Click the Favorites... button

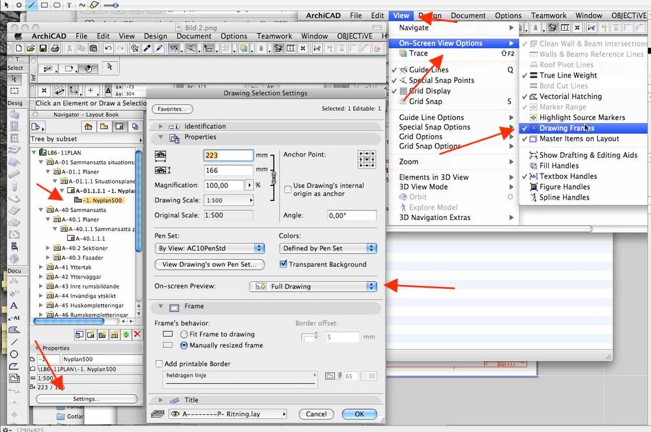coord(172,109)
